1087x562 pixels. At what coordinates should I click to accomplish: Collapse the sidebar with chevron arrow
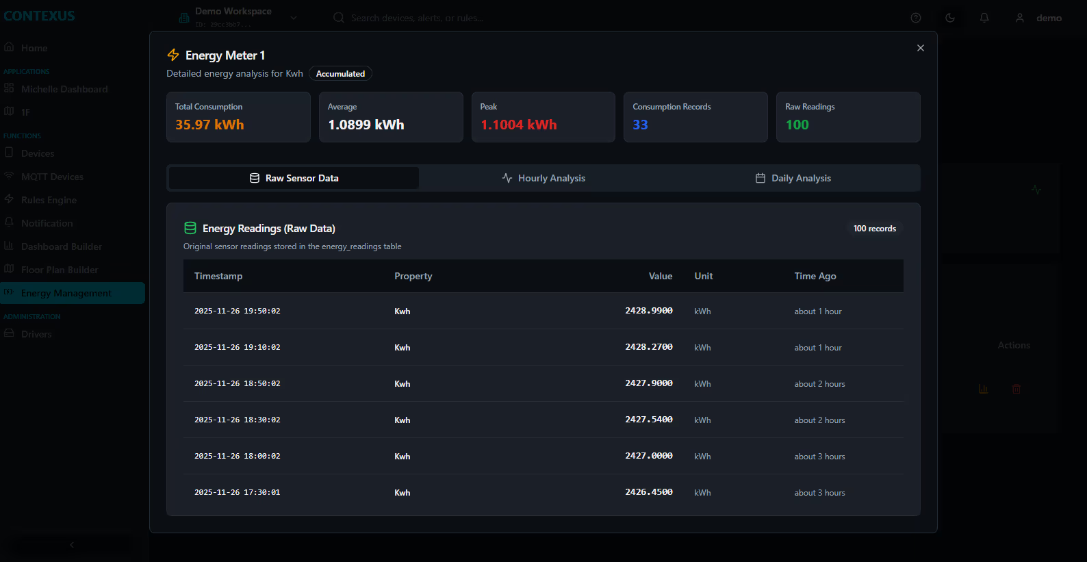(72, 545)
